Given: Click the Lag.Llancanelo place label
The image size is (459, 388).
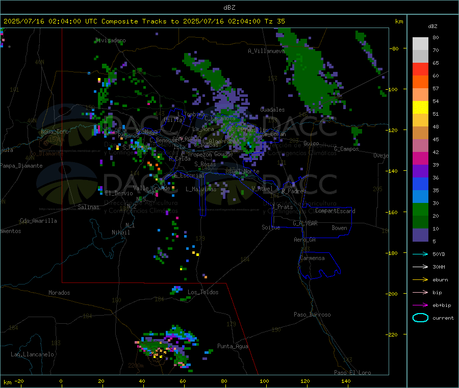Looking at the screenshot, I should pyautogui.click(x=32, y=354).
